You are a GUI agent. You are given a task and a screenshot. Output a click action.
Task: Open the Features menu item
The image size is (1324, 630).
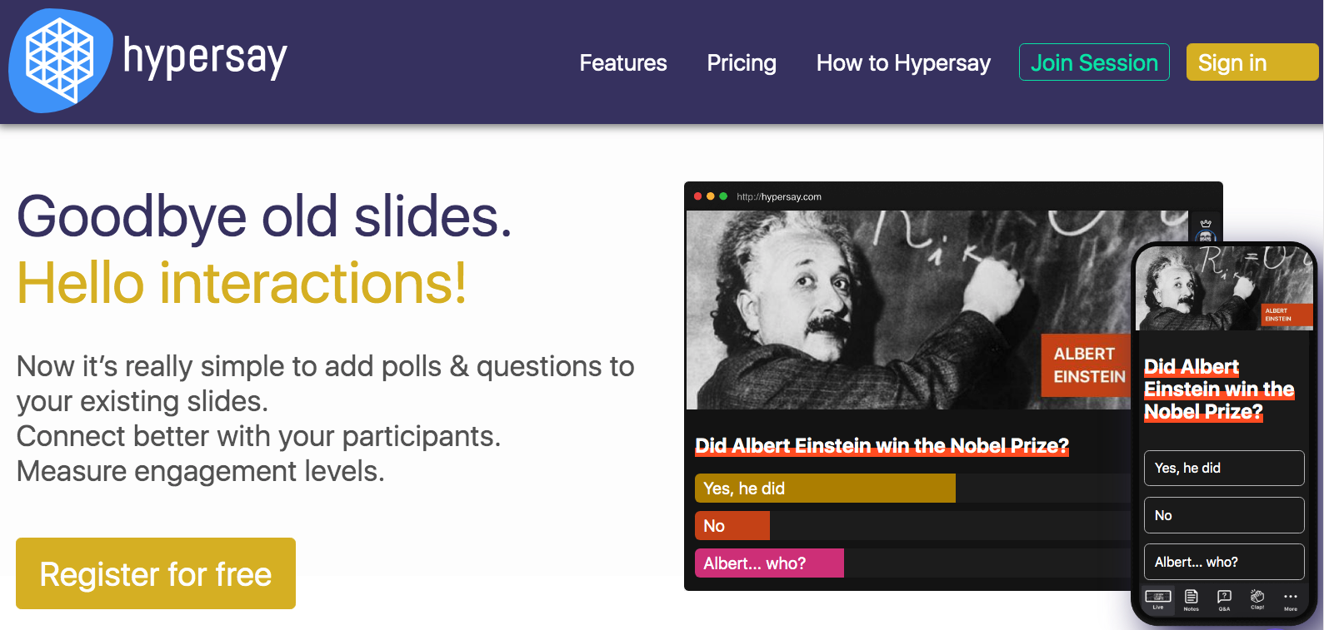click(623, 63)
